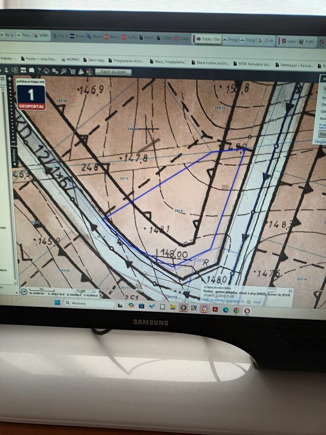
Task: Click the Wyszukaj taskbar search box
Action: tap(89, 303)
